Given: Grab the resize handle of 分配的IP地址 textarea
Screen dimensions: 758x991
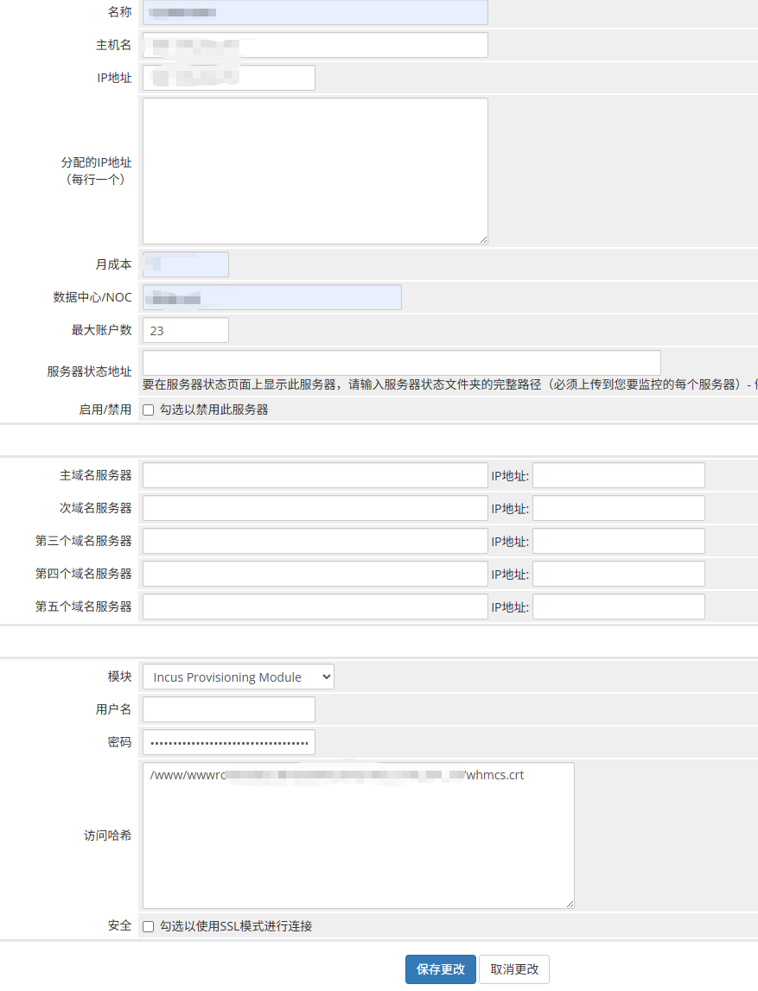Looking at the screenshot, I should [x=484, y=239].
